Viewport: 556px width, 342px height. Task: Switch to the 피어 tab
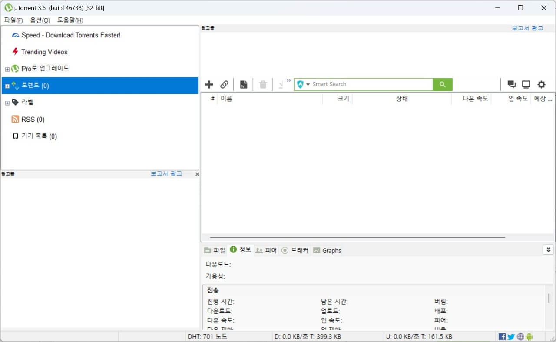pyautogui.click(x=266, y=250)
